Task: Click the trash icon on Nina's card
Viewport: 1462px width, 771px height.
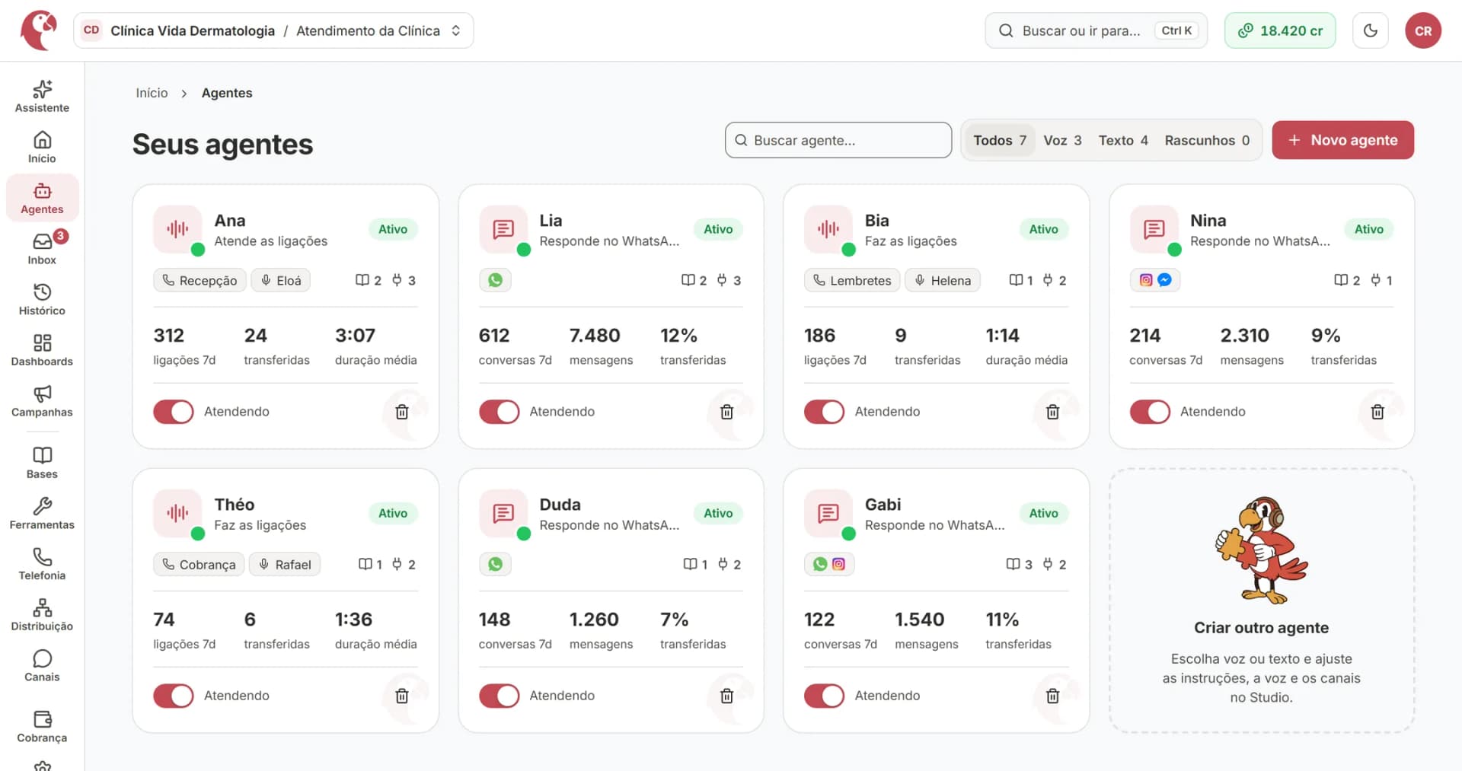Action: (x=1377, y=412)
